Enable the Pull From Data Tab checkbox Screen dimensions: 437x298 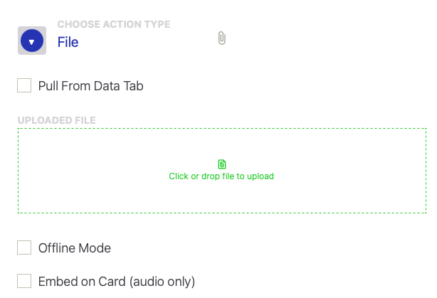click(24, 86)
